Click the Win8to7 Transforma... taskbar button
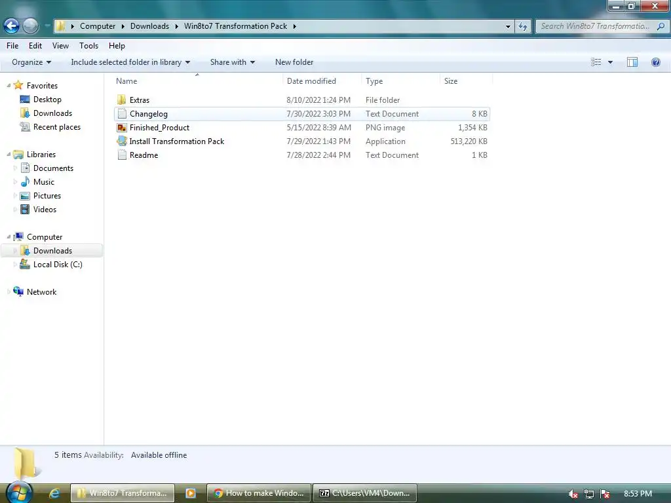The image size is (671, 503). 123,493
